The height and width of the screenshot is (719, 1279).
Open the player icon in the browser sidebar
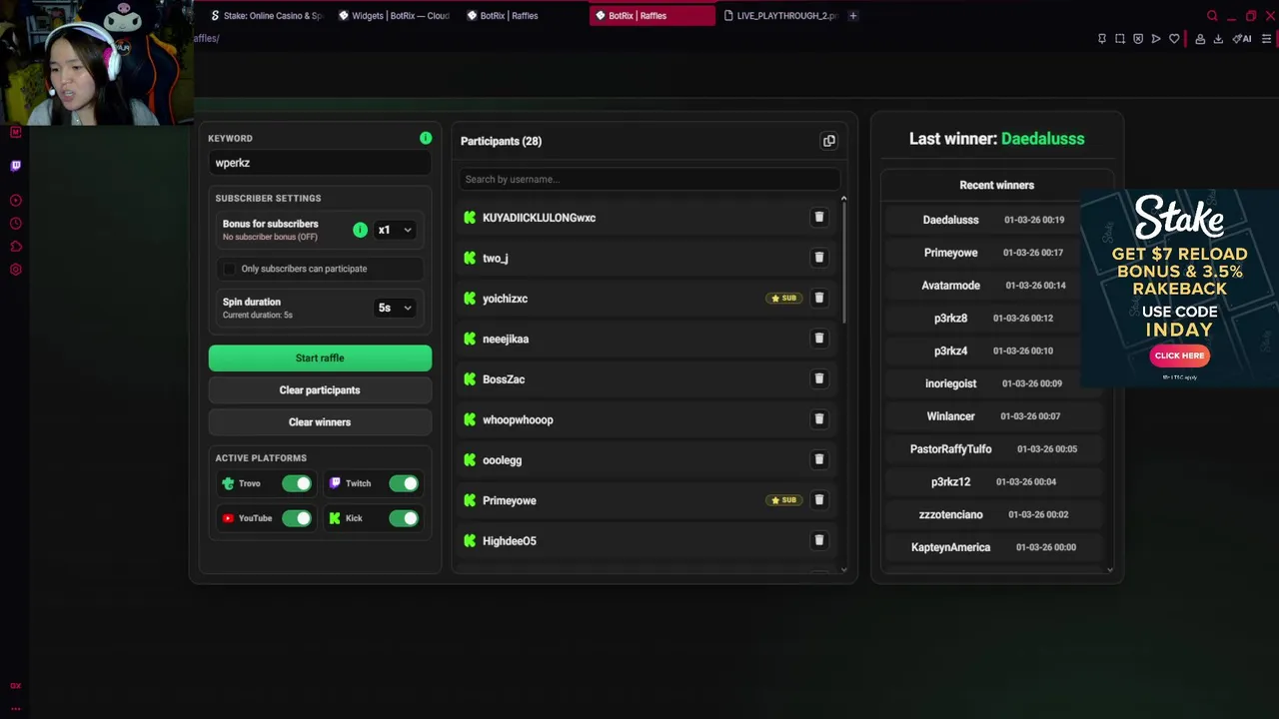tap(15, 201)
